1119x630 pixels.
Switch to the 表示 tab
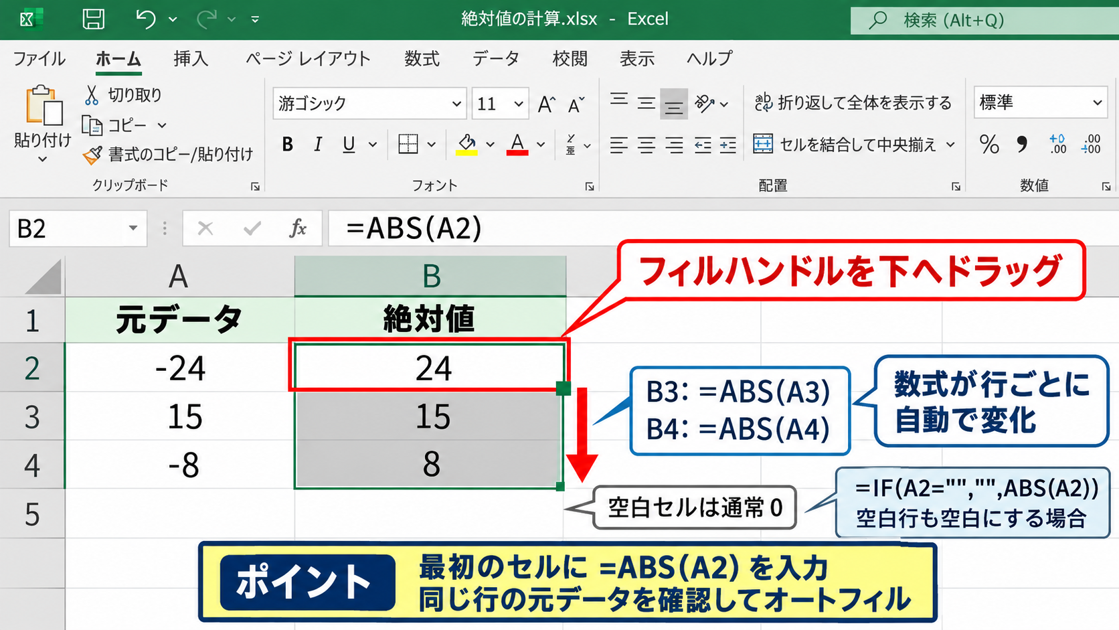point(636,59)
